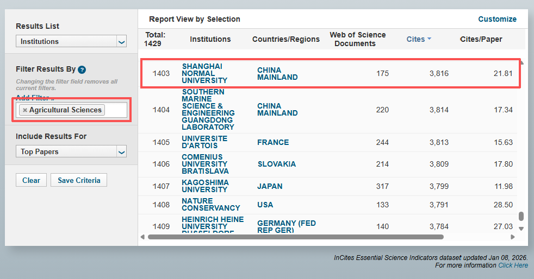
Task: Open Comenius University Bratislava entry
Action: (205, 164)
